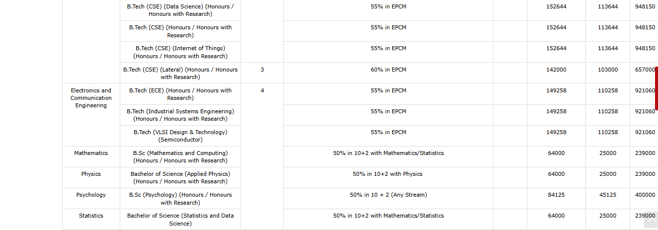Click B.Tech (CSE) (Internet of Things) program
658x230 pixels.
[x=180, y=52]
